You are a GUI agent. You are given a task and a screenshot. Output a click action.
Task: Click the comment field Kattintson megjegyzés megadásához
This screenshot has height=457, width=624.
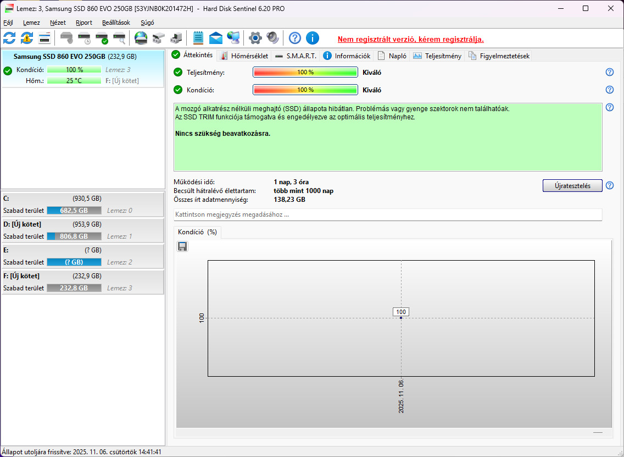click(388, 214)
